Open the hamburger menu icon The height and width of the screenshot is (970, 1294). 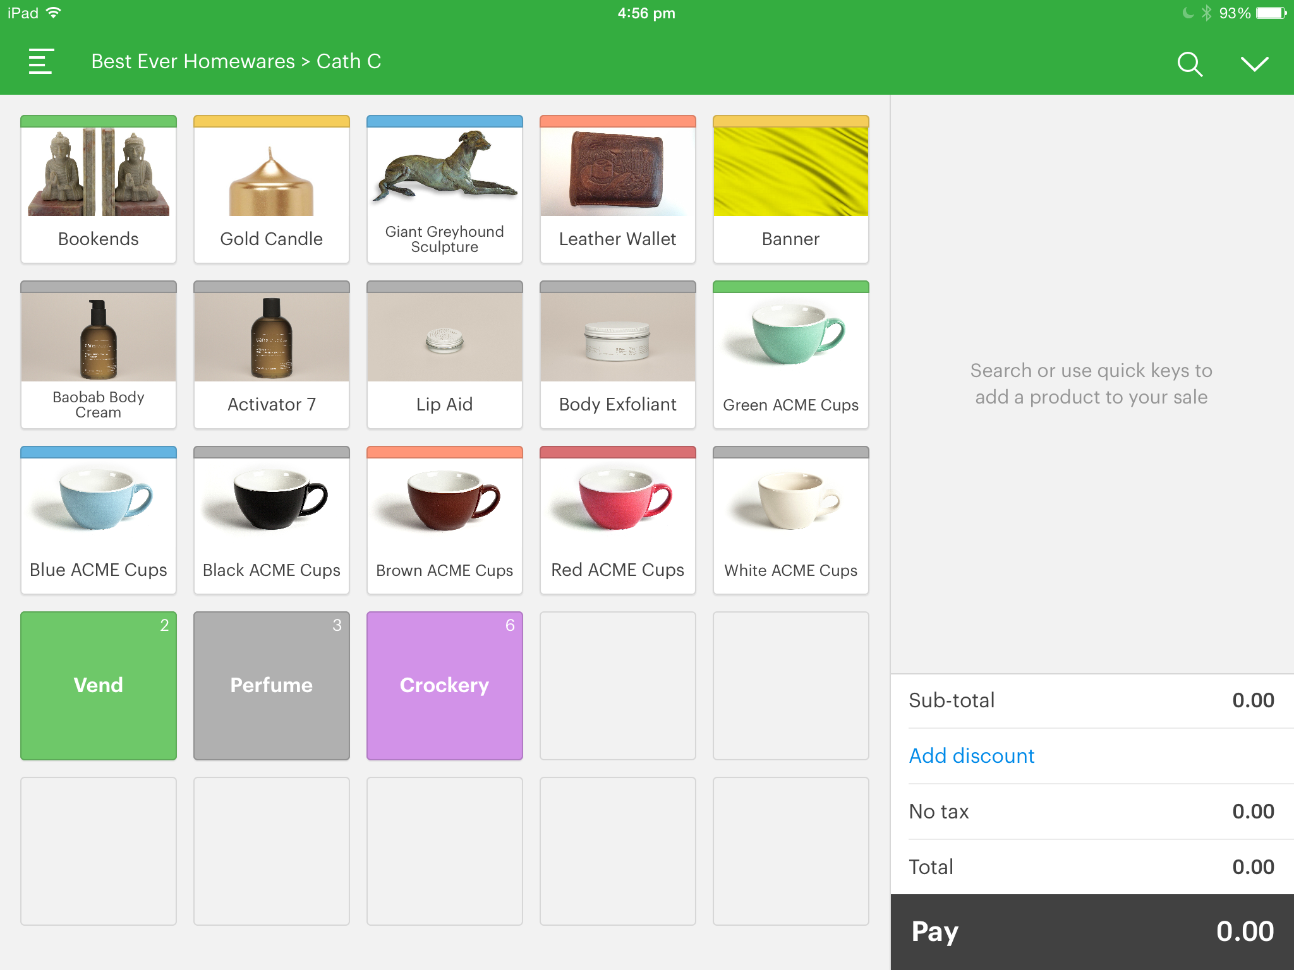41,62
